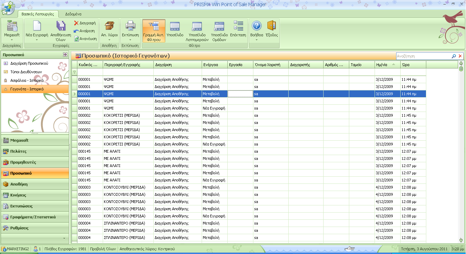Clear search with the red X icon

460,56
